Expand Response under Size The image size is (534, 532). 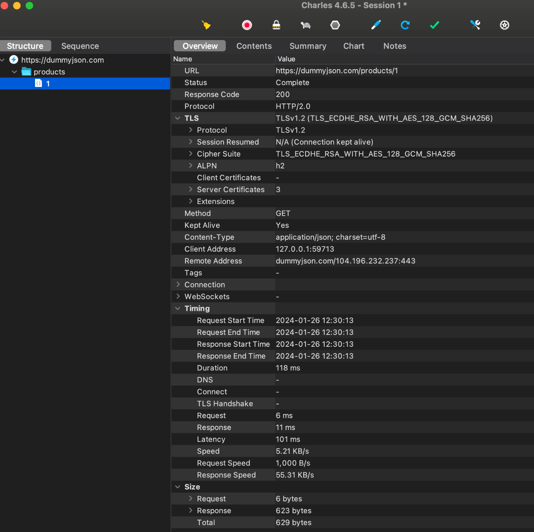(191, 510)
